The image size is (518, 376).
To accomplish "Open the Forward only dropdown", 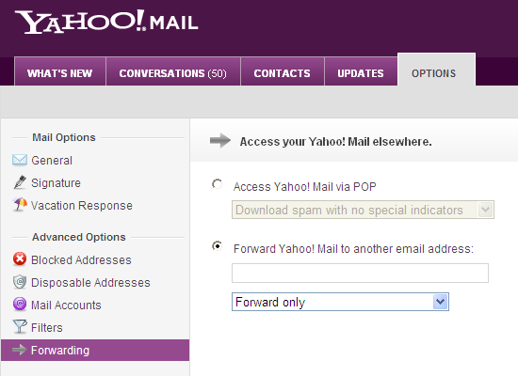I will click(340, 302).
